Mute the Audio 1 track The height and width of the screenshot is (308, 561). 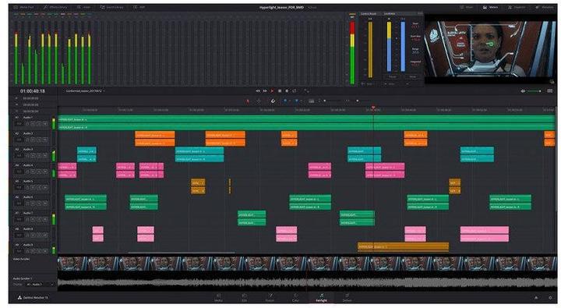[x=45, y=123]
